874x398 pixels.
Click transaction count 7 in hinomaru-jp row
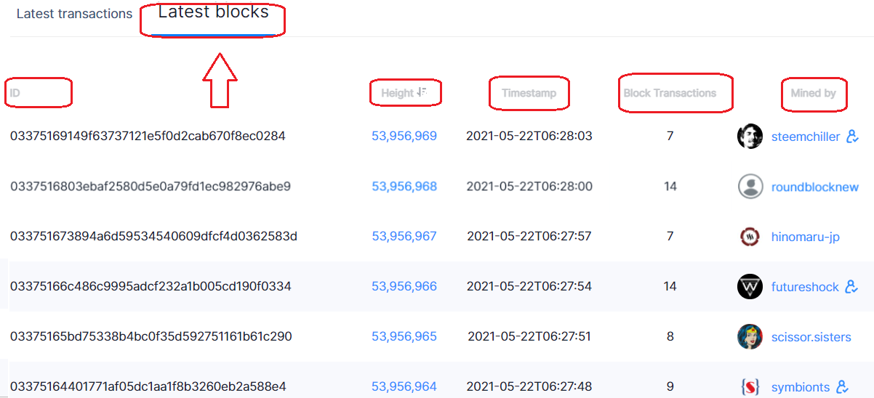tap(670, 236)
